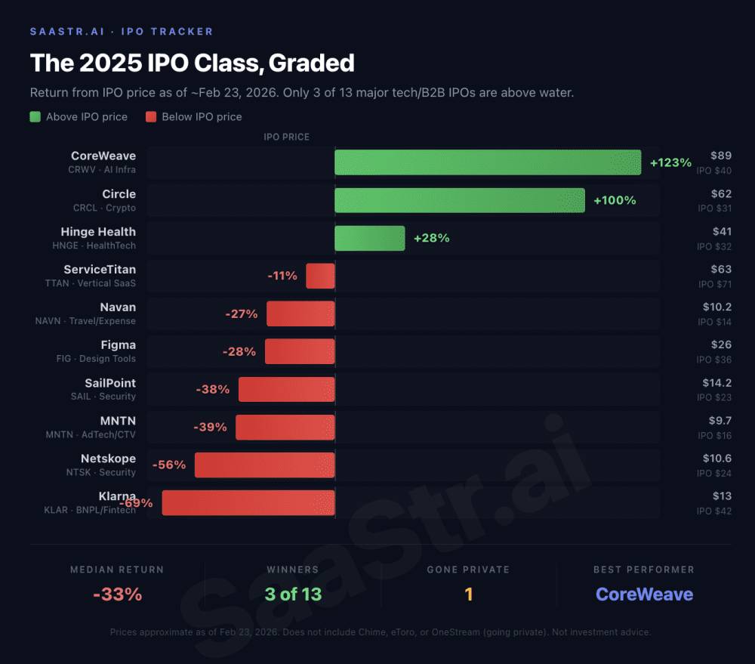
Task: Click the Figma row label
Action: (x=119, y=345)
